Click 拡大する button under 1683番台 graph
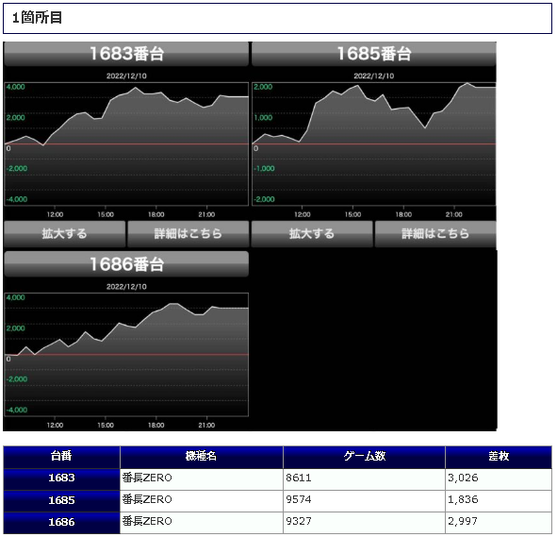This screenshot has width=557, height=537. pyautogui.click(x=65, y=234)
